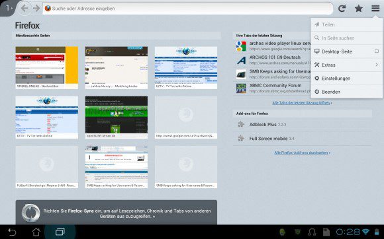This screenshot has height=239, width=384.
Task: Open the Extras submenu
Action: pos(346,65)
